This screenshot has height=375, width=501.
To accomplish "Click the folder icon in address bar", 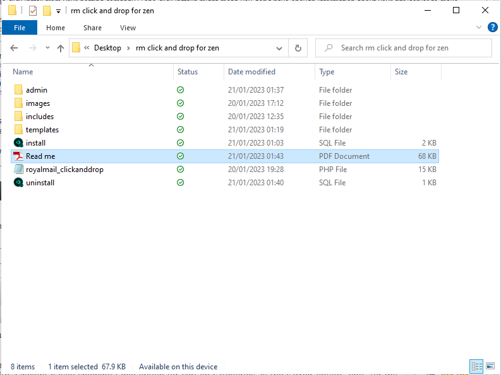I will [x=76, y=48].
